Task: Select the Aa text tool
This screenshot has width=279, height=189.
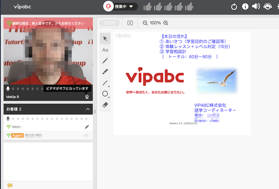Action: coord(105,50)
